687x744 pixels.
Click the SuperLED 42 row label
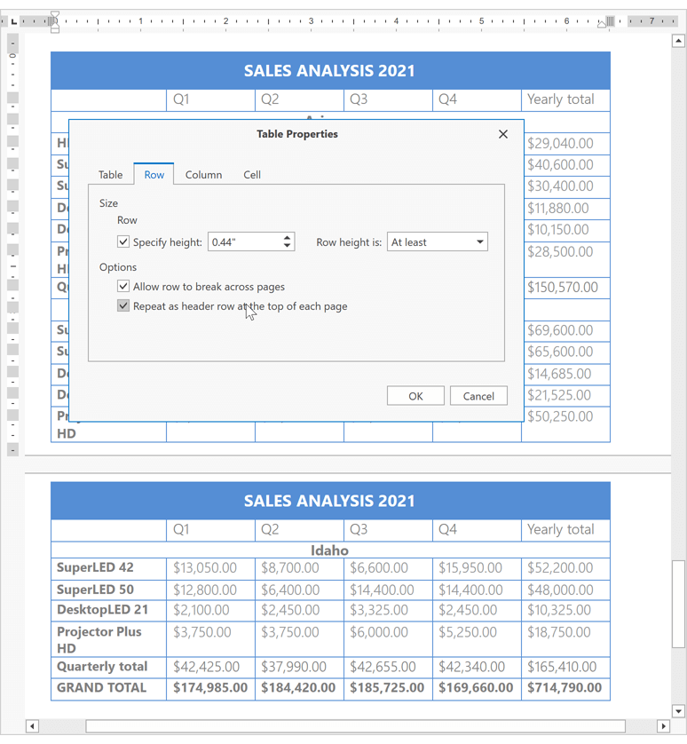pos(95,567)
